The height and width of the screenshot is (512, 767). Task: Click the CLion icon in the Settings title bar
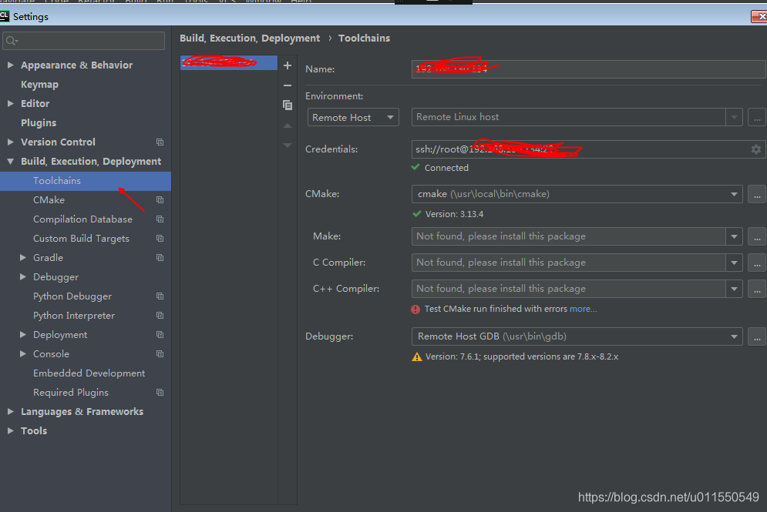tap(6, 15)
